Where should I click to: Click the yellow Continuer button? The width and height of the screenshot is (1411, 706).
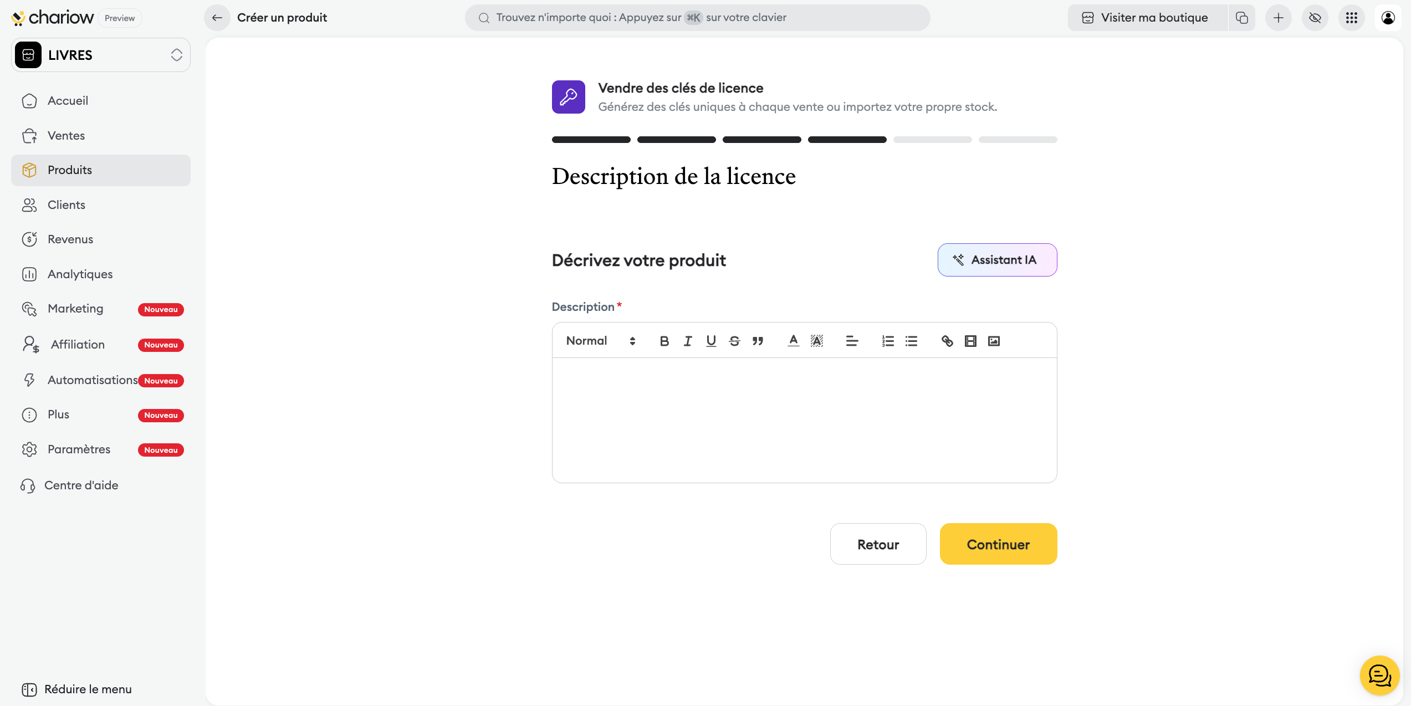998,544
